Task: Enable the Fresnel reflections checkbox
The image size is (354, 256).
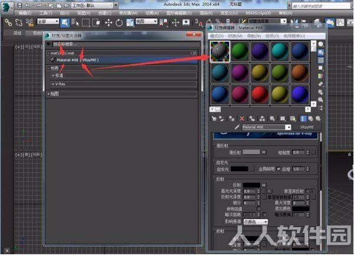Action: [x=307, y=191]
